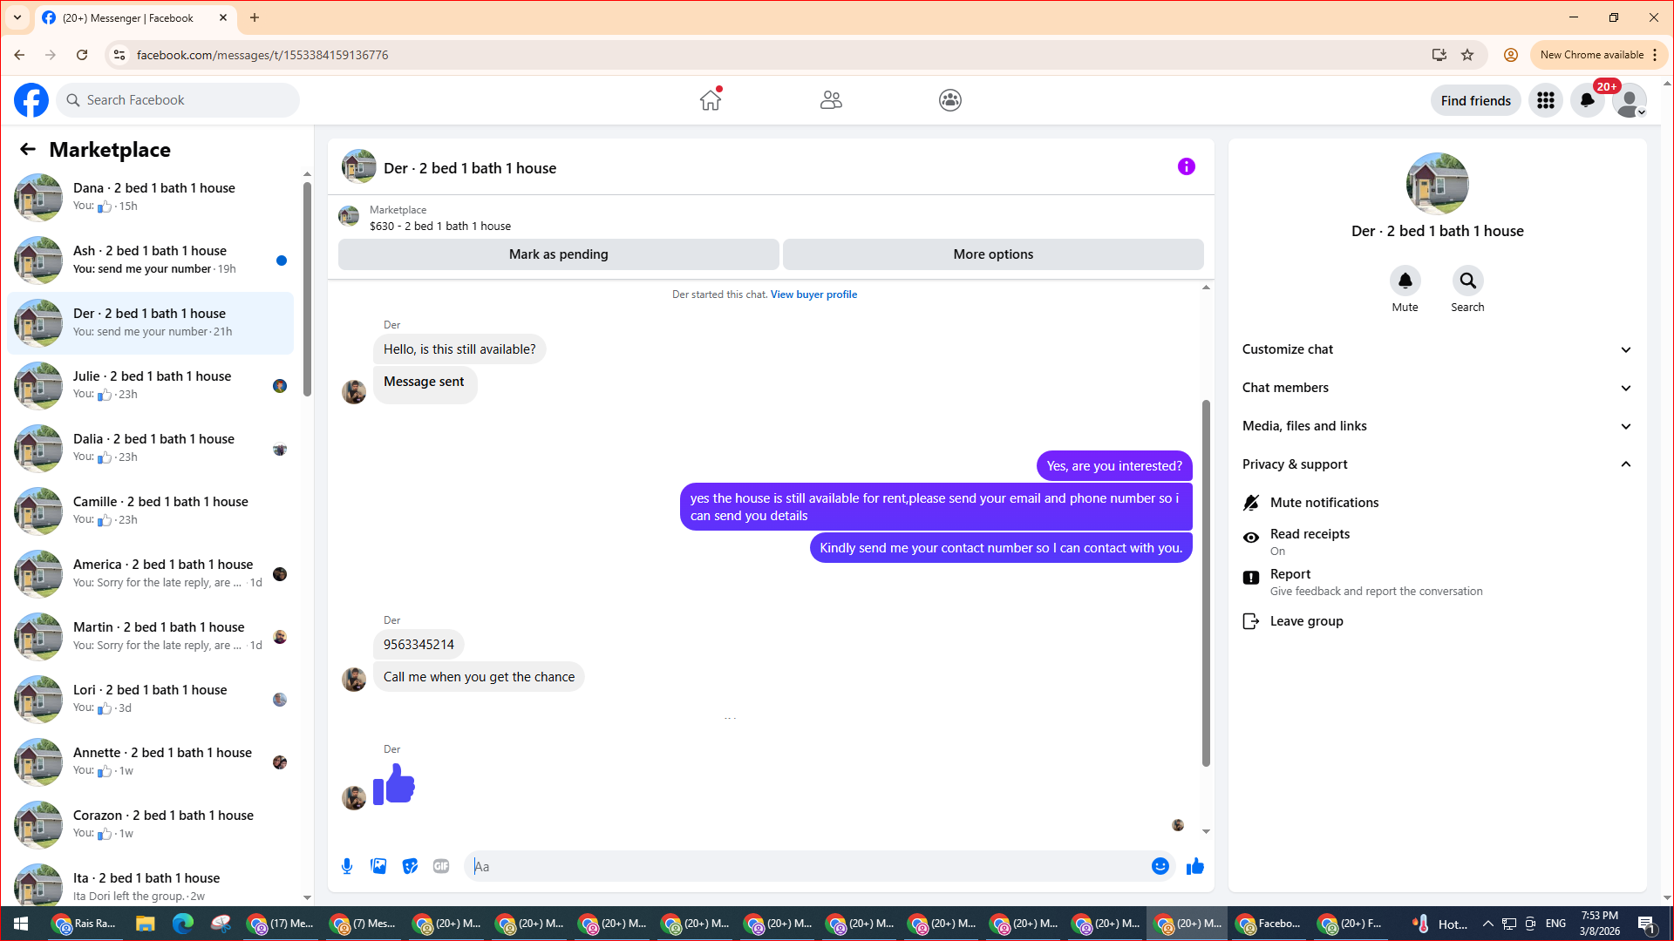The image size is (1674, 941).
Task: Click Mark as pending button
Action: (x=558, y=254)
